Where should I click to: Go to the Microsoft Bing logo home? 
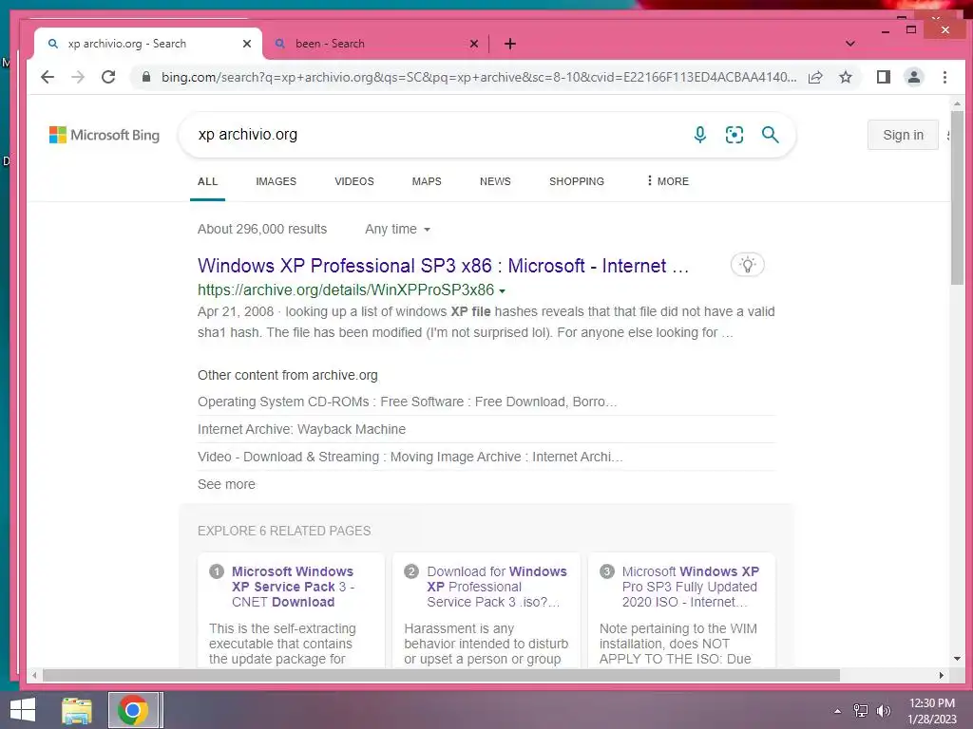click(105, 135)
